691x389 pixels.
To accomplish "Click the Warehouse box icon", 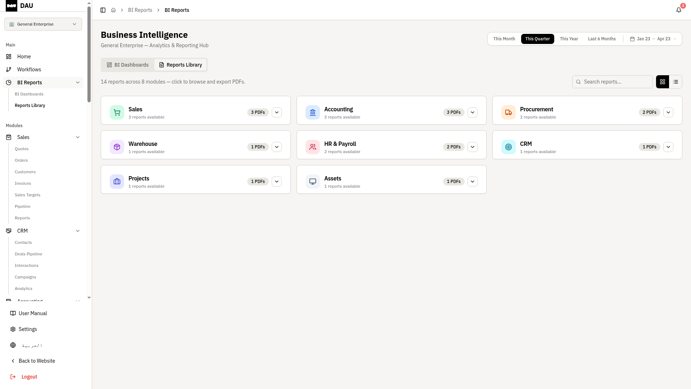I will [x=117, y=147].
